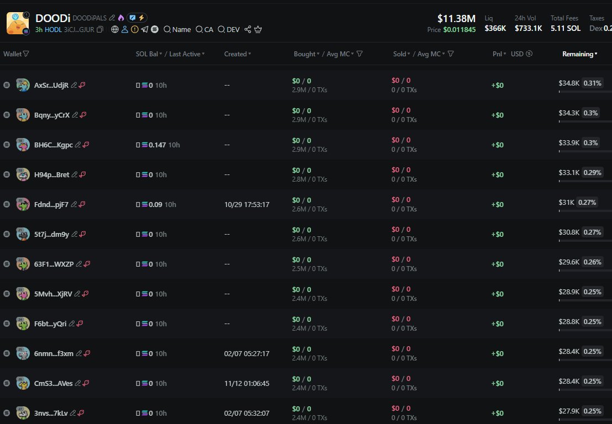Viewport: 612px width, 424px height.
Task: Click the gray circle marker on F6bt...yQri row
Action: [x=7, y=324]
